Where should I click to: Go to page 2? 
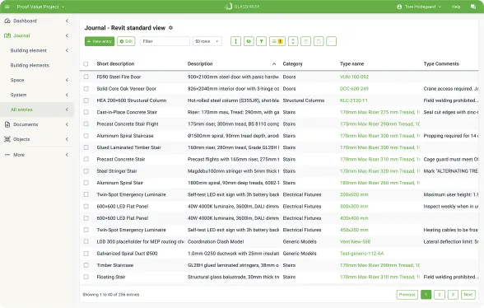(440, 294)
